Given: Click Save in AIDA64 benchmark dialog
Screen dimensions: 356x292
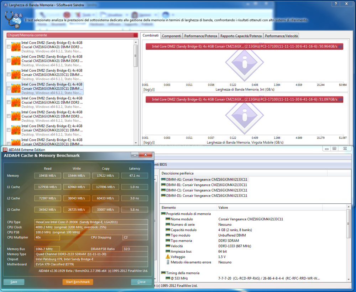Looking at the screenshot, I should tap(14, 282).
